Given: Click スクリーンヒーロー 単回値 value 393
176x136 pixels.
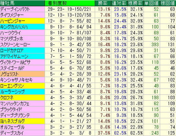Looking at the screenshot, I should point(155,44).
